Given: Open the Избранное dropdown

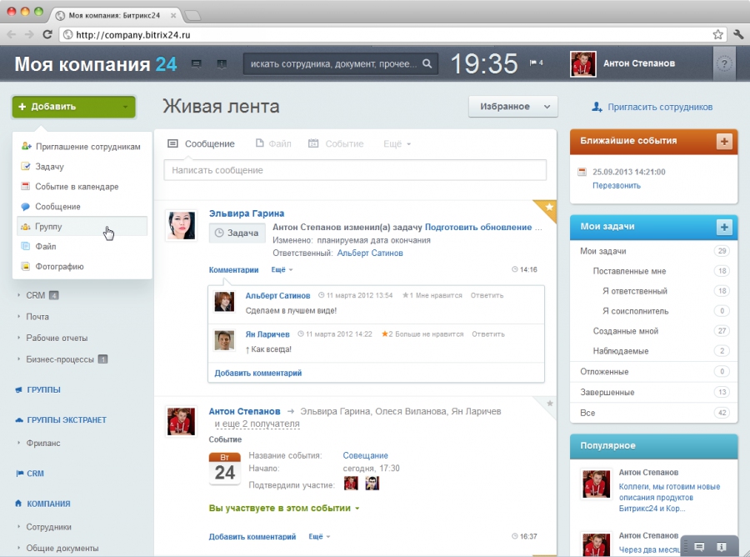Looking at the screenshot, I should point(512,107).
